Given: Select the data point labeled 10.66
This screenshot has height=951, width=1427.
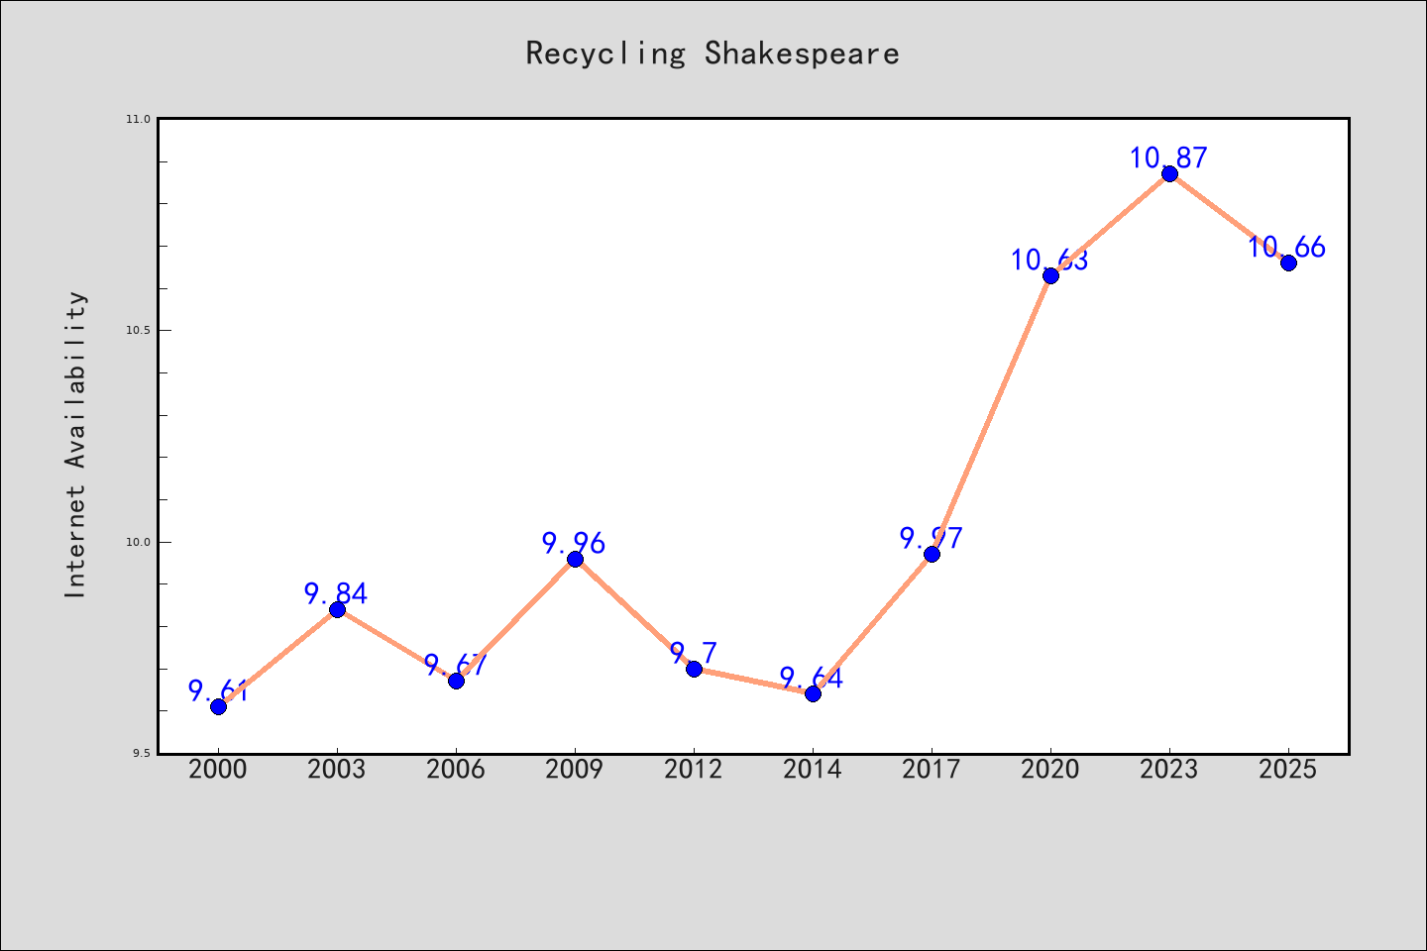Looking at the screenshot, I should tap(1288, 263).
